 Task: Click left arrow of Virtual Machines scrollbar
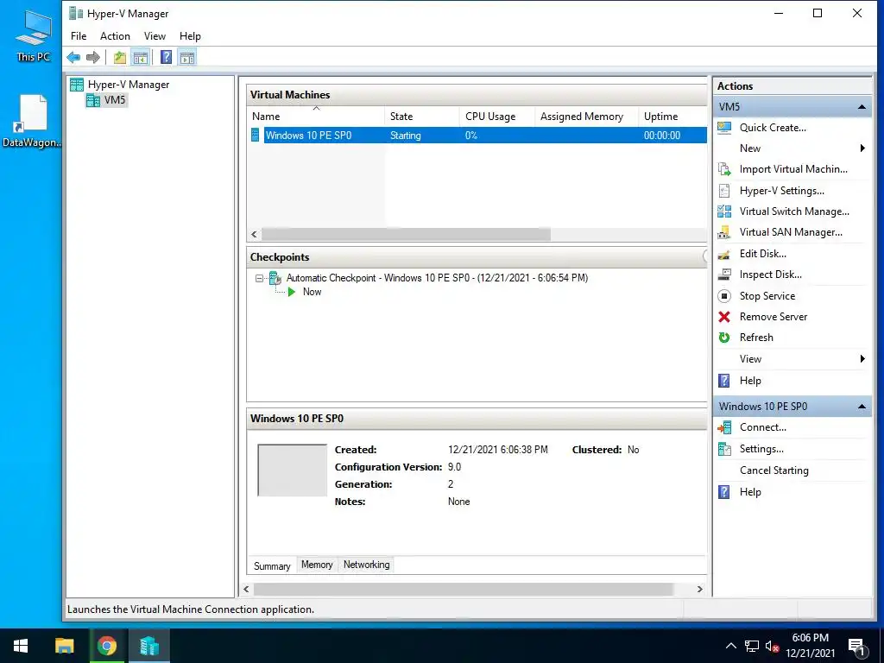click(x=255, y=234)
